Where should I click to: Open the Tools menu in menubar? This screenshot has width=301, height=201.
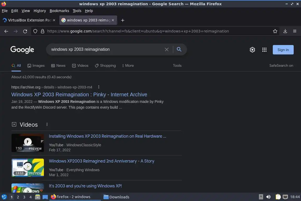(x=77, y=11)
